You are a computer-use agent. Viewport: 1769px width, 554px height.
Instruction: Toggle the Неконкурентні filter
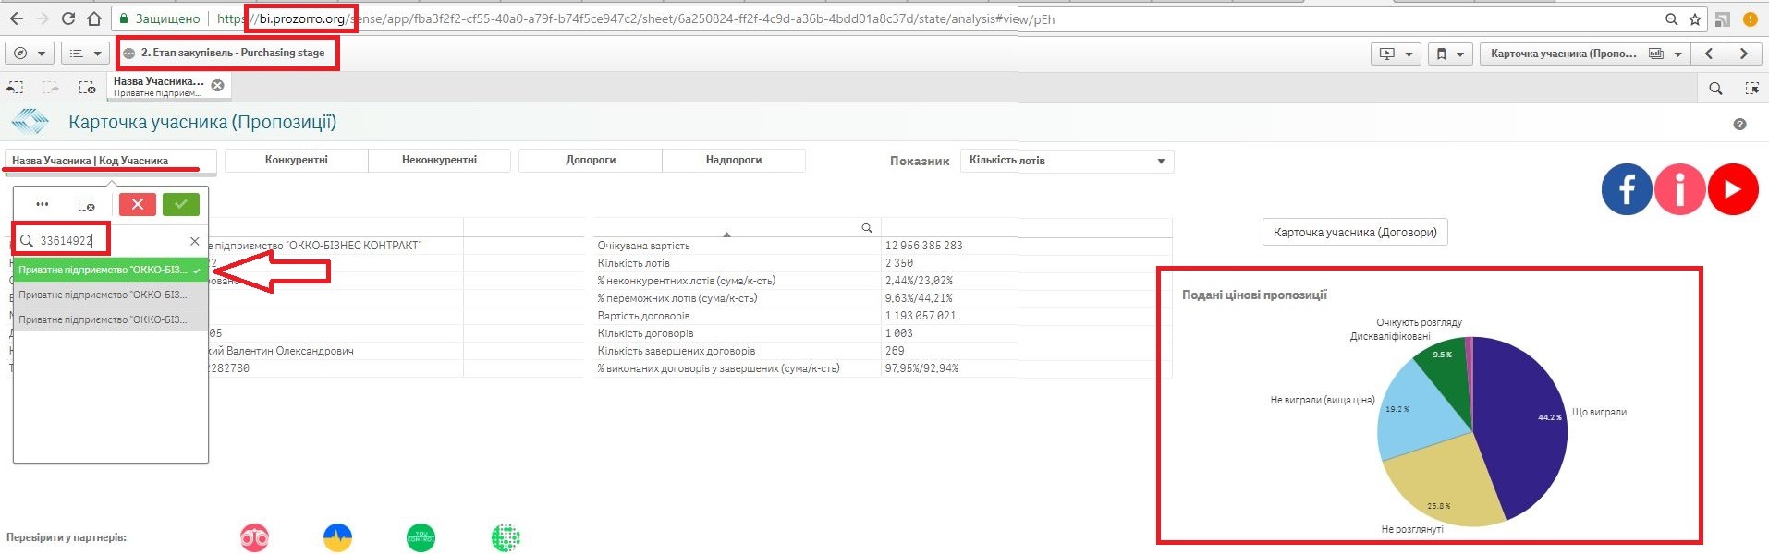coord(439,160)
